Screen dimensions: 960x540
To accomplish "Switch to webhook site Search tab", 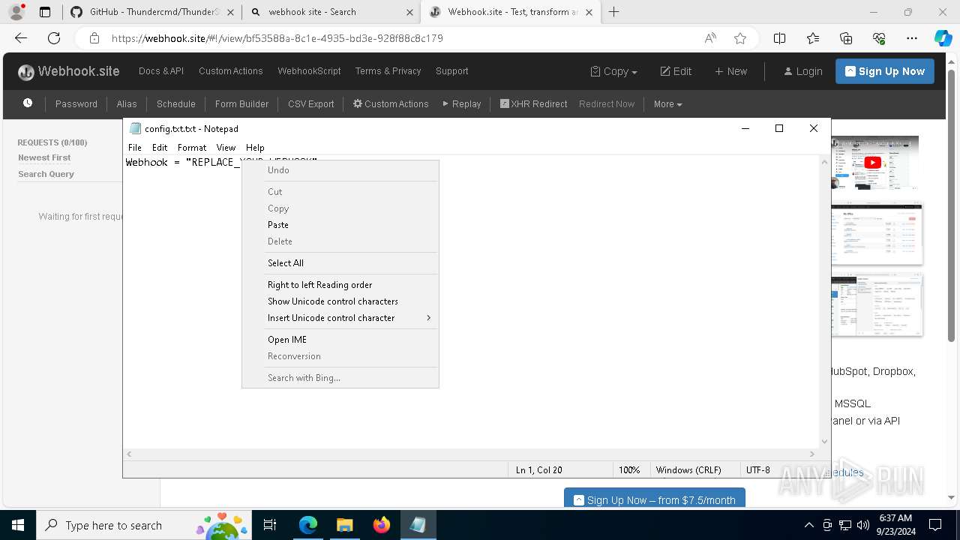I will [x=331, y=12].
